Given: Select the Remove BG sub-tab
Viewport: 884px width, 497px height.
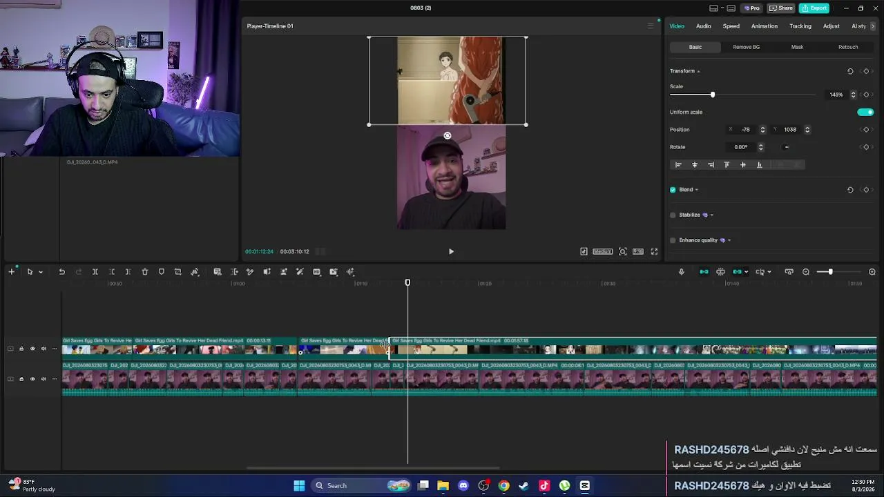Looking at the screenshot, I should pyautogui.click(x=747, y=47).
